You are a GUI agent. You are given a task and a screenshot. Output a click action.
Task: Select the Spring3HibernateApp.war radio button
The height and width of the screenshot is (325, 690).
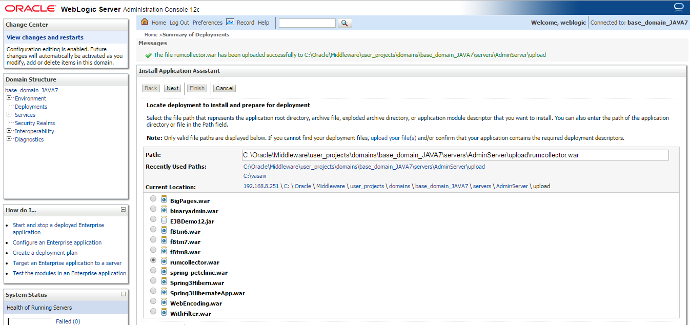pyautogui.click(x=153, y=291)
